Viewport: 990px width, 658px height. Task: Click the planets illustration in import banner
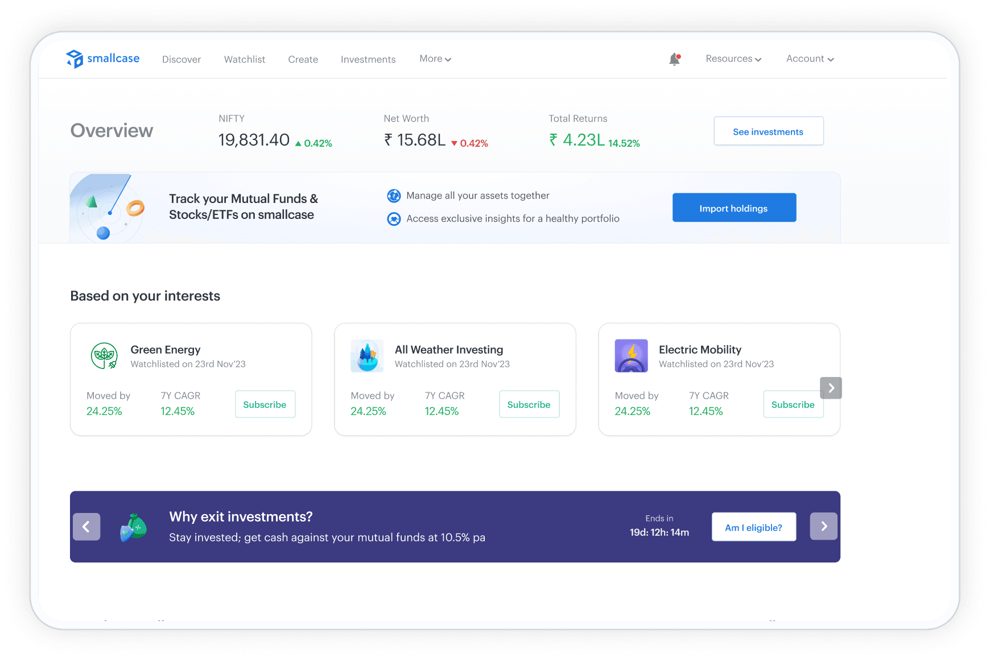(x=108, y=208)
